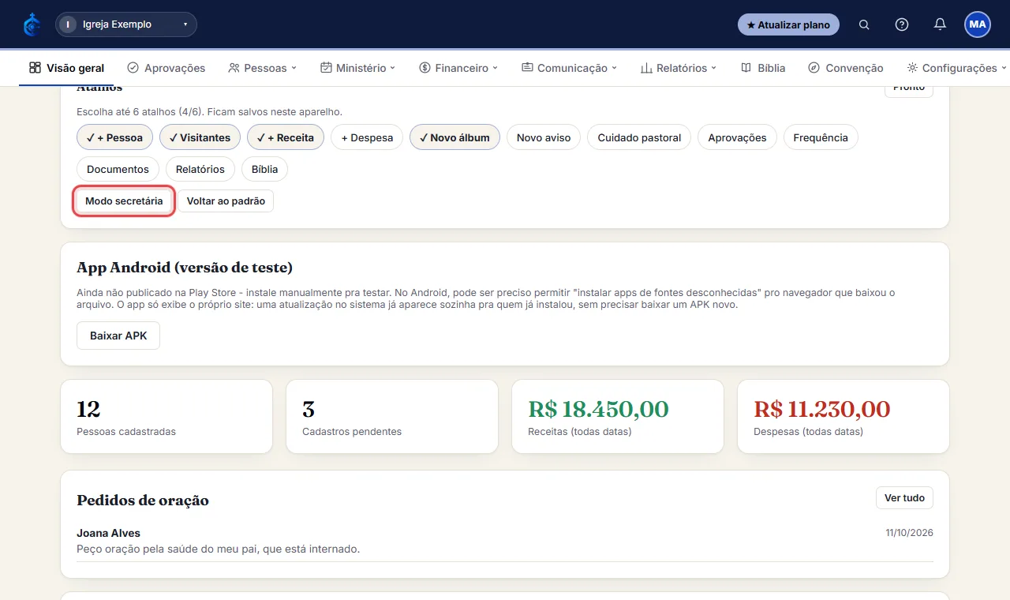The height and width of the screenshot is (600, 1010).
Task: Click the Atualizar plano button
Action: point(788,24)
